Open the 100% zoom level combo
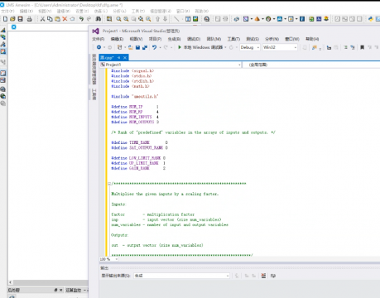This screenshot has width=380, height=298. 109,259
